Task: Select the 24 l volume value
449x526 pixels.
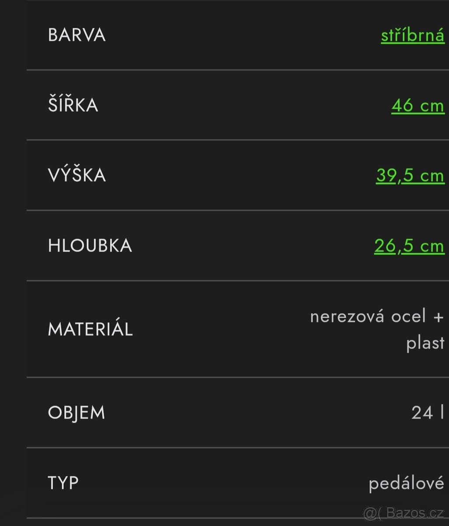Action: point(428,413)
